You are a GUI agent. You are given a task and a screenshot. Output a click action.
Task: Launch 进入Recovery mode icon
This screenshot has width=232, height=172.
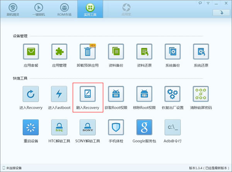[x=31, y=94]
